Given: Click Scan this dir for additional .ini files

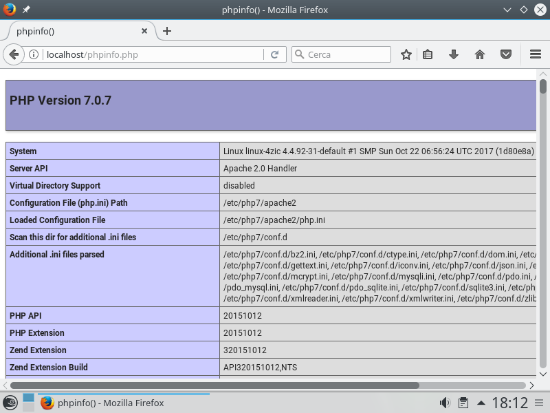Looking at the screenshot, I should (x=73, y=237).
